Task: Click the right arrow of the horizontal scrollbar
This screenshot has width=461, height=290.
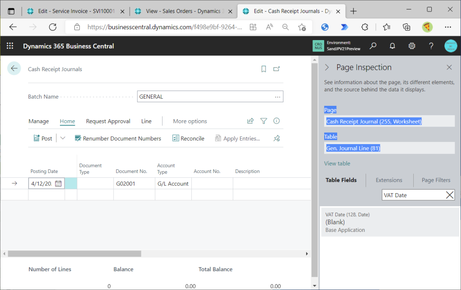Action: click(x=307, y=254)
